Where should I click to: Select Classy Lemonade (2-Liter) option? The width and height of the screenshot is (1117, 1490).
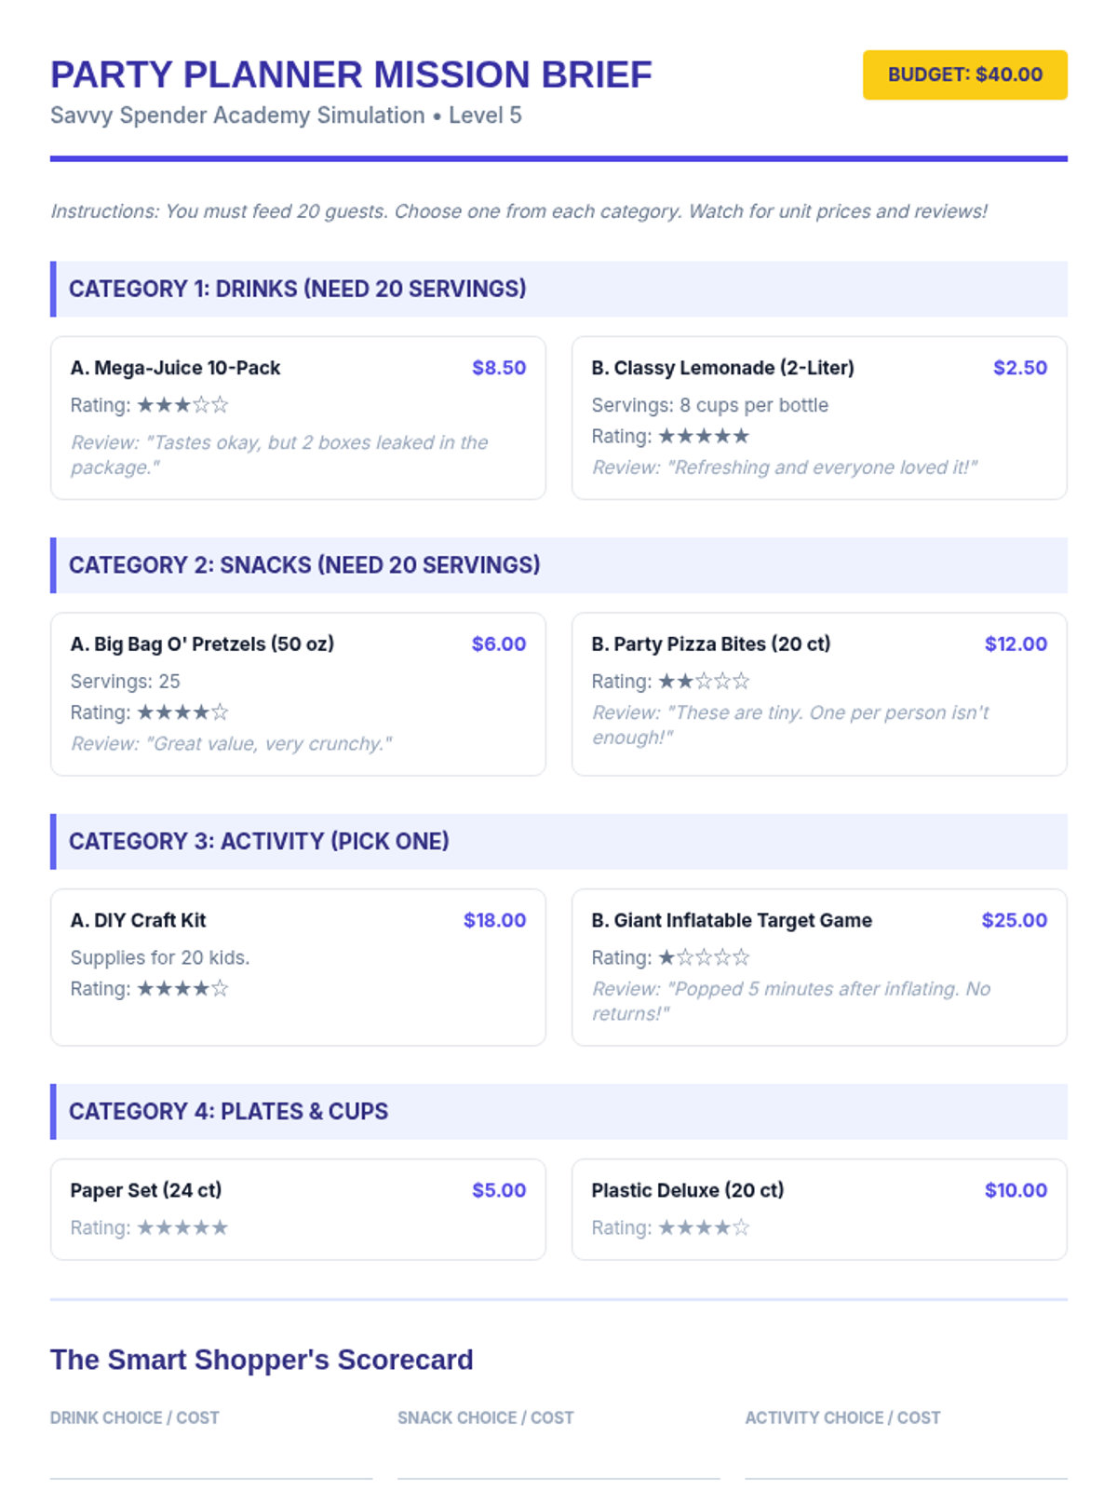[x=818, y=417]
